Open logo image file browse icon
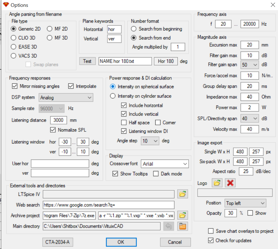 click(x=217, y=183)
